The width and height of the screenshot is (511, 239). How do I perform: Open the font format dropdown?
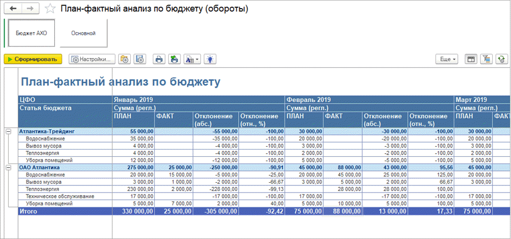192,59
